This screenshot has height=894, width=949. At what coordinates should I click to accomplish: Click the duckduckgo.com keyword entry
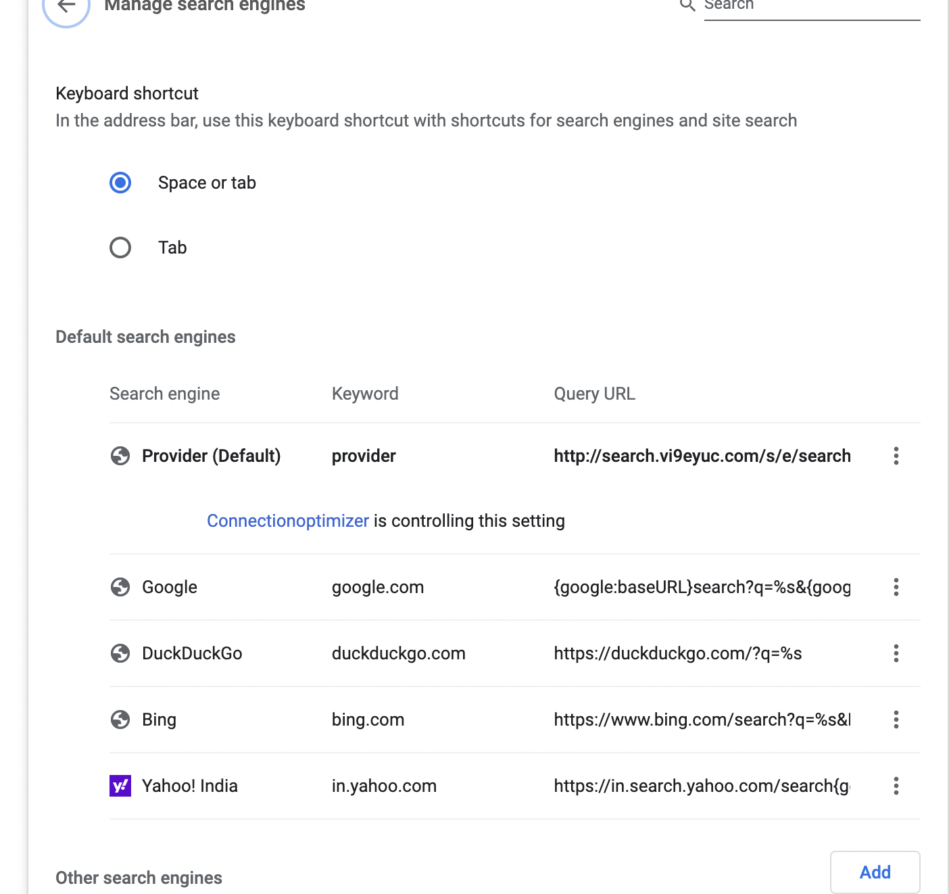[398, 653]
